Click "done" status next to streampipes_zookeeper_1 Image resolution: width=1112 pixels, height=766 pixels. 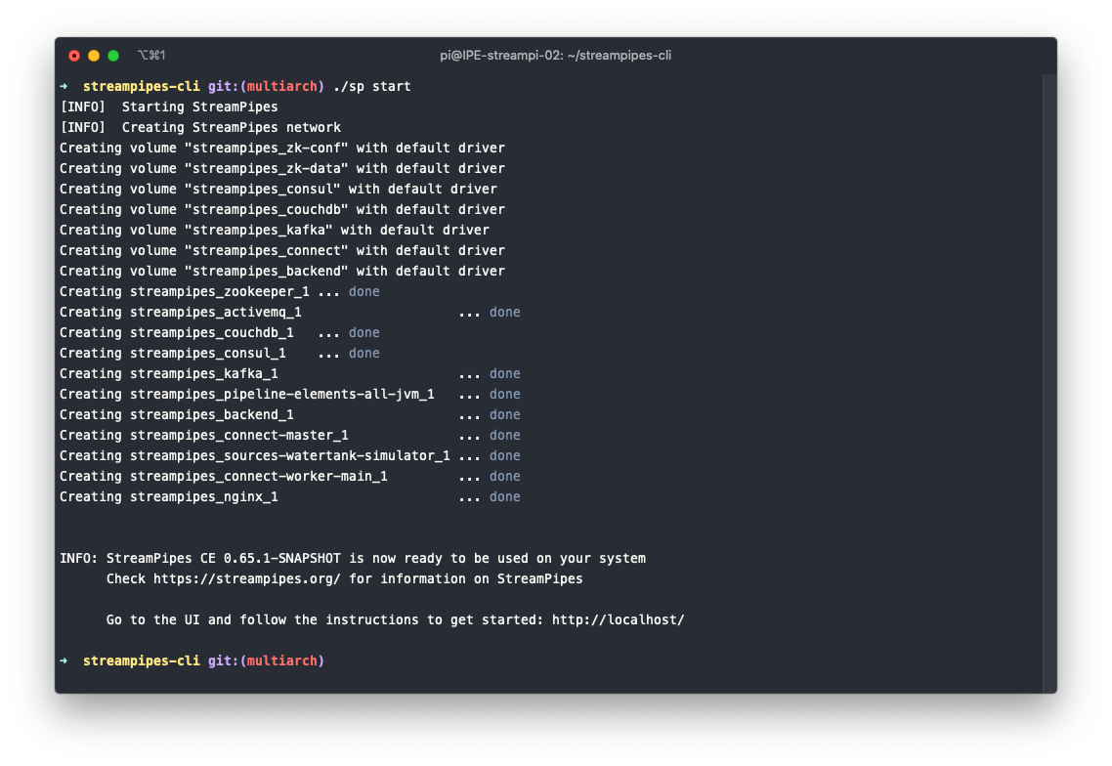pos(364,291)
